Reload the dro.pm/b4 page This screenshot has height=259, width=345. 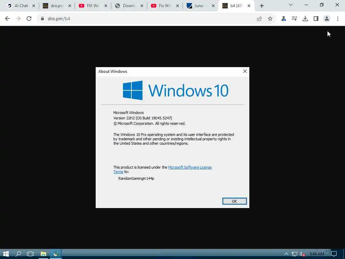29,19
